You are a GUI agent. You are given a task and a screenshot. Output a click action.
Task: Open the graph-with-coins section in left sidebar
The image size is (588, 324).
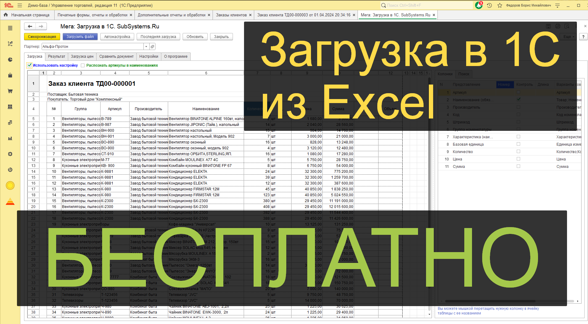10,44
